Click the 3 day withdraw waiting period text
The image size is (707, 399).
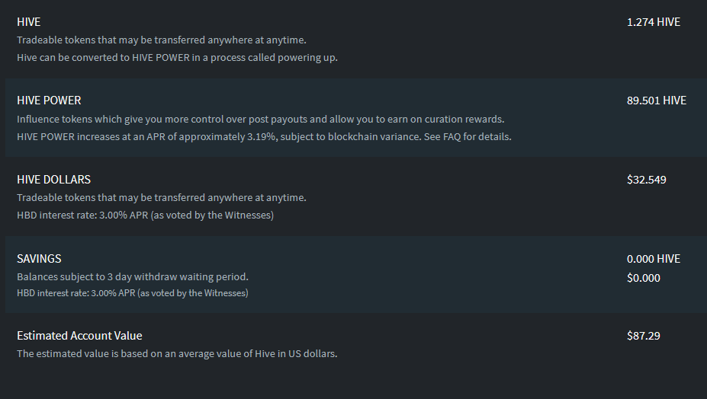tap(133, 276)
